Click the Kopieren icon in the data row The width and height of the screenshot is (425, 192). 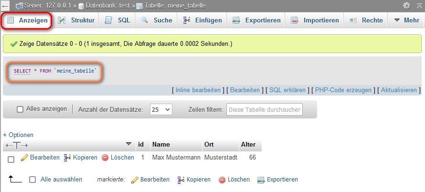pos(67,158)
